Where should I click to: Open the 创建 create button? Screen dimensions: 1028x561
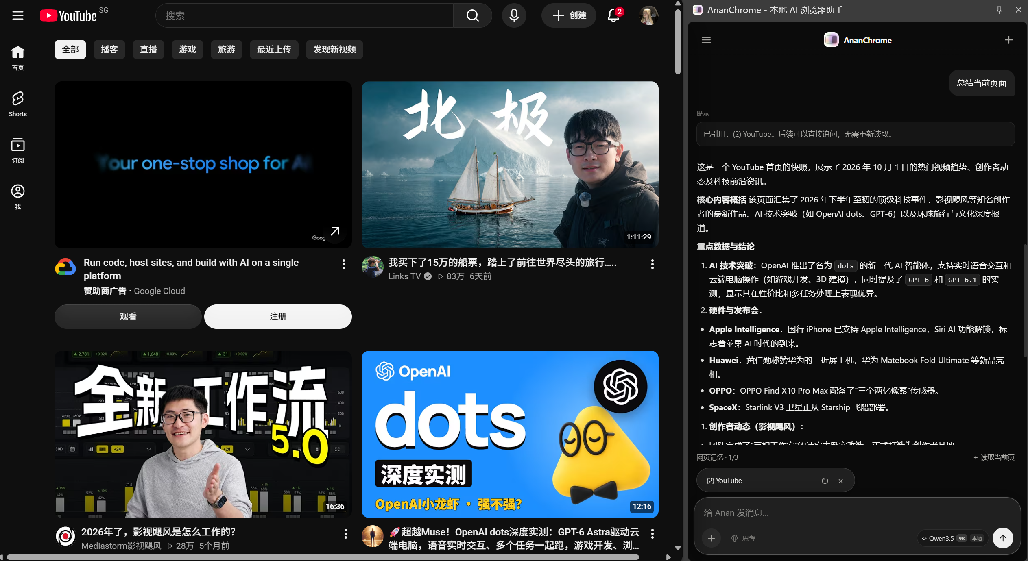tap(569, 15)
